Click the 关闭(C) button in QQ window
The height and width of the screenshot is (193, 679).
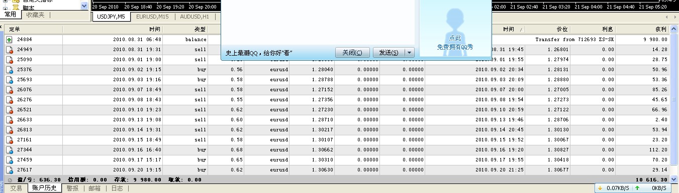point(352,53)
